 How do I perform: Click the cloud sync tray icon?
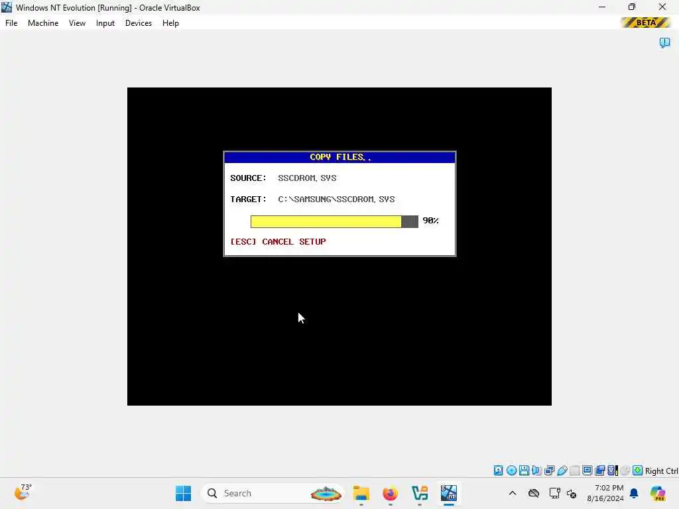click(534, 493)
